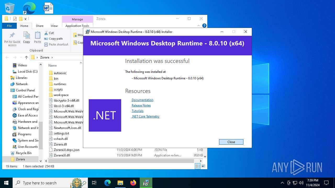Close the .NET installer dialog button
Viewport: 335px width, 188px height.
(231, 142)
